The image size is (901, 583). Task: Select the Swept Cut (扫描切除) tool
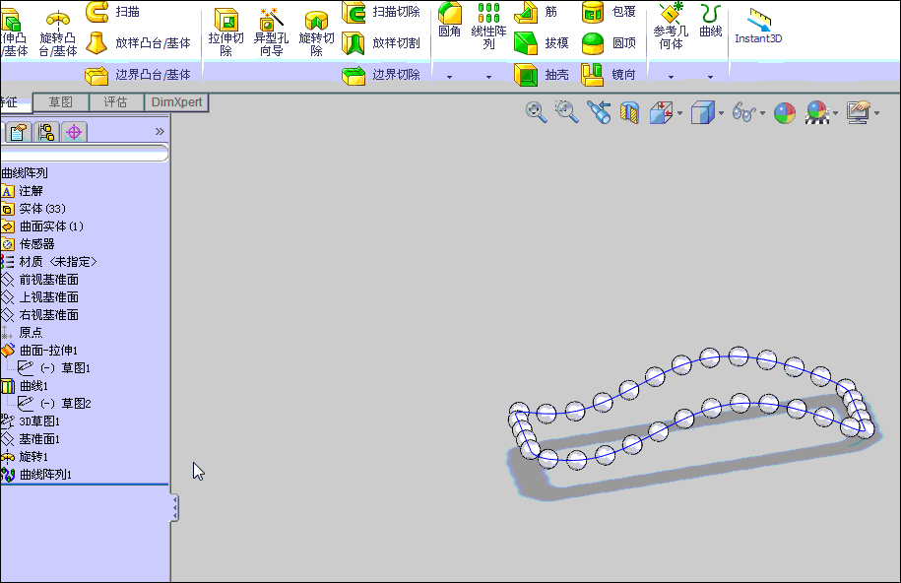point(381,12)
